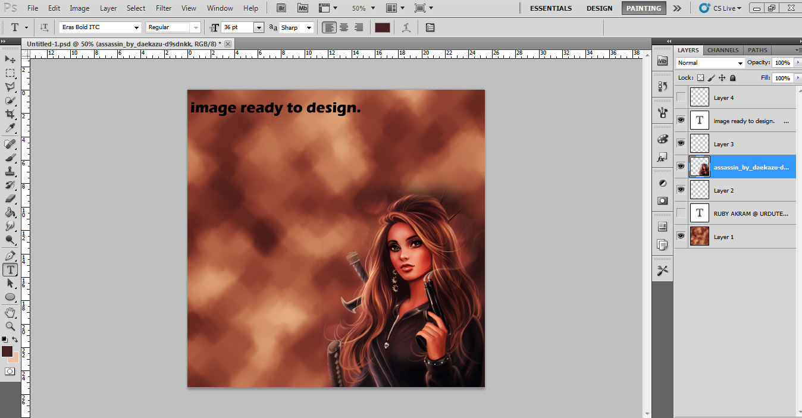The height and width of the screenshot is (418, 802).
Task: Select the Horizontal Type tool
Action: [10, 269]
